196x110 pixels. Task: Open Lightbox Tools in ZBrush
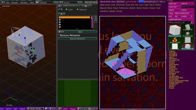[x=181, y=20]
